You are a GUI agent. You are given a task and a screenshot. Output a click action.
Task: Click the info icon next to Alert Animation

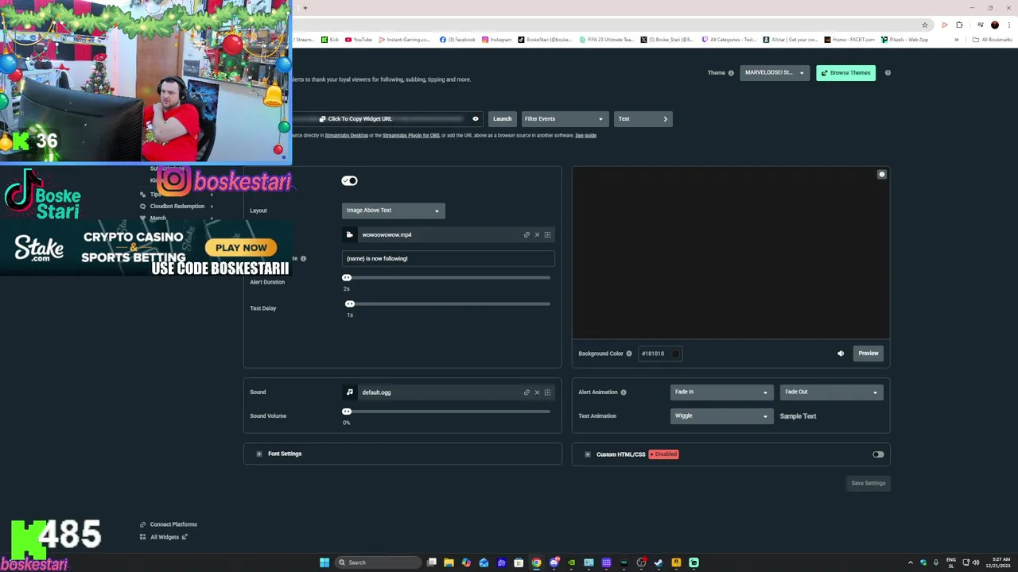tap(623, 392)
